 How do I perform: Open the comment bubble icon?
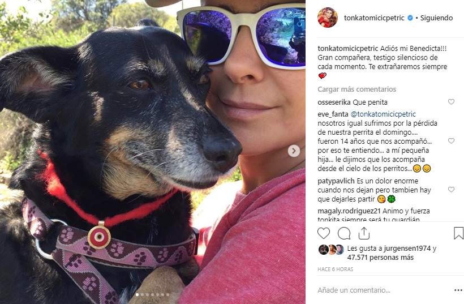[344, 233]
